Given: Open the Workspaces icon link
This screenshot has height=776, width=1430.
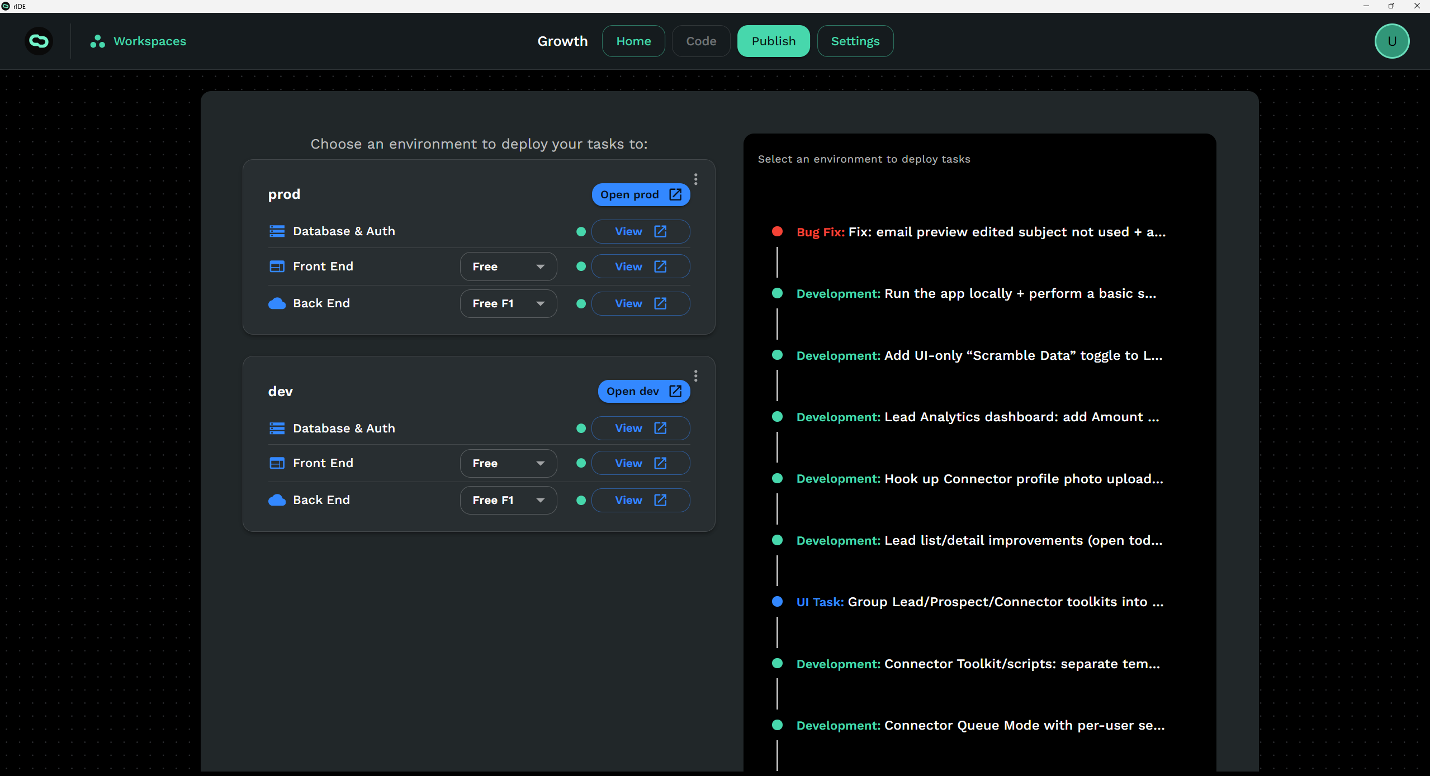Looking at the screenshot, I should click(x=98, y=41).
